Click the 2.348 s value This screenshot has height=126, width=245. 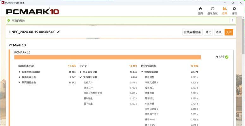pyautogui.click(x=194, y=109)
